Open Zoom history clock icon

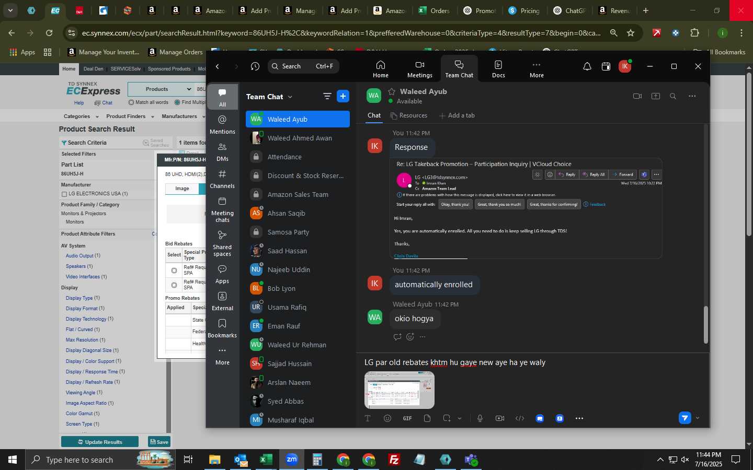(x=255, y=66)
